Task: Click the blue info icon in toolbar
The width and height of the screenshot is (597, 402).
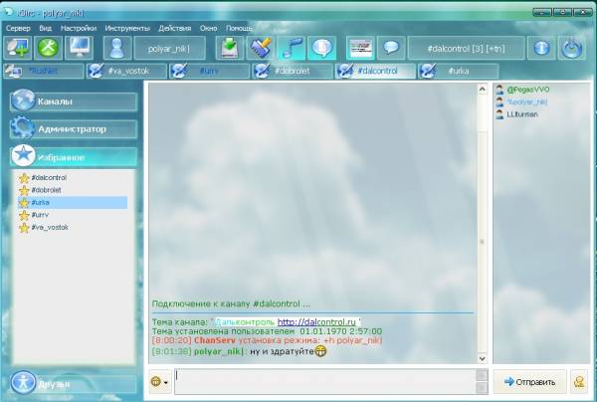Action: point(541,48)
